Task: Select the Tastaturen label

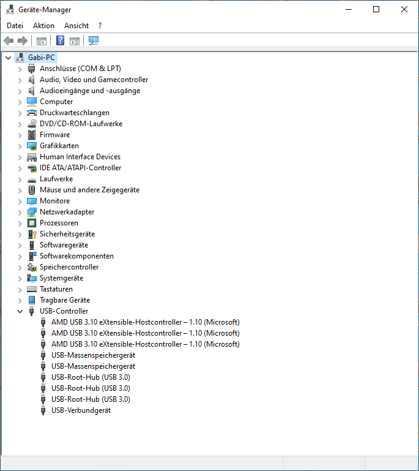Action: (56, 289)
